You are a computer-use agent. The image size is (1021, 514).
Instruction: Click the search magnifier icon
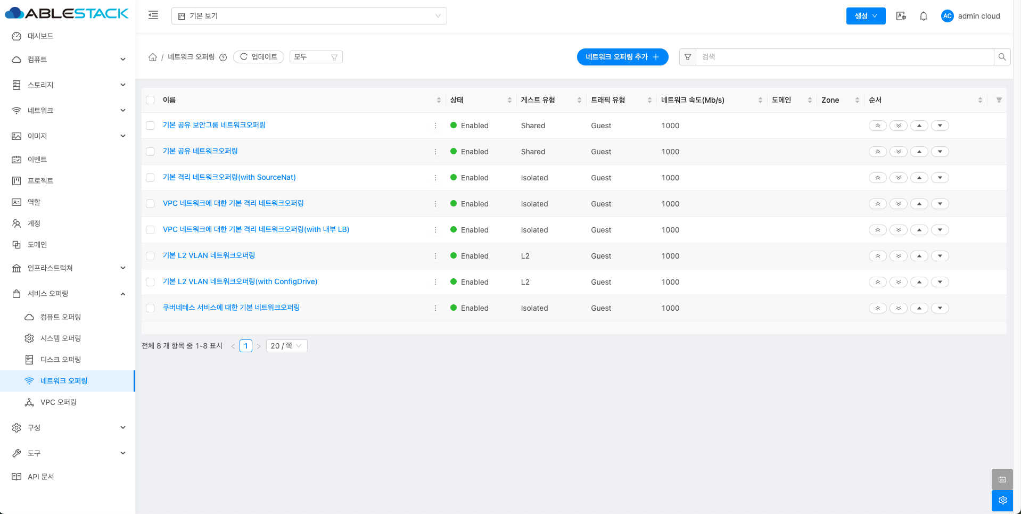click(1002, 57)
